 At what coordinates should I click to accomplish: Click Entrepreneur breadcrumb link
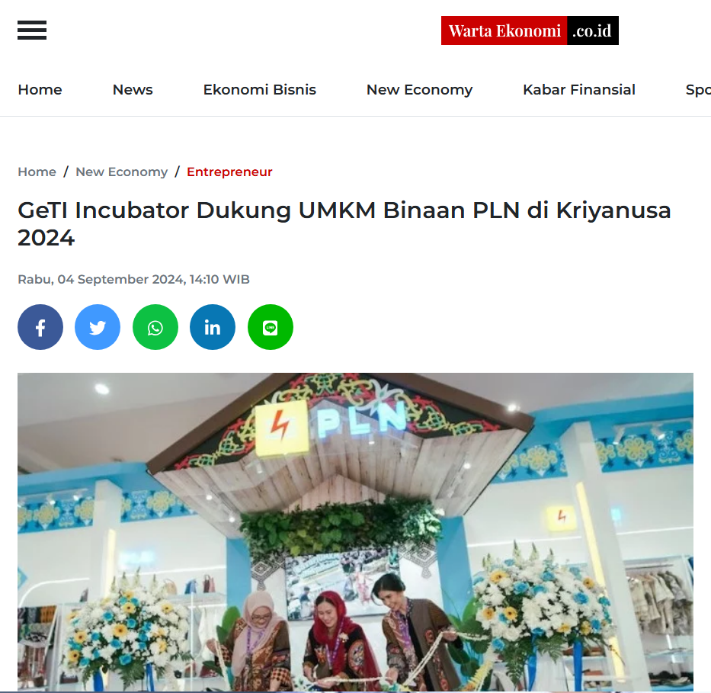(229, 172)
